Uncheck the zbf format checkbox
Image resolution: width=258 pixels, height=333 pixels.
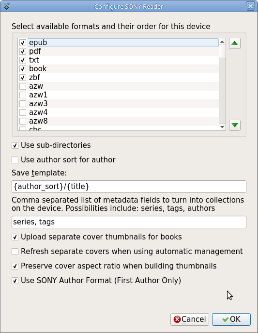[23, 77]
